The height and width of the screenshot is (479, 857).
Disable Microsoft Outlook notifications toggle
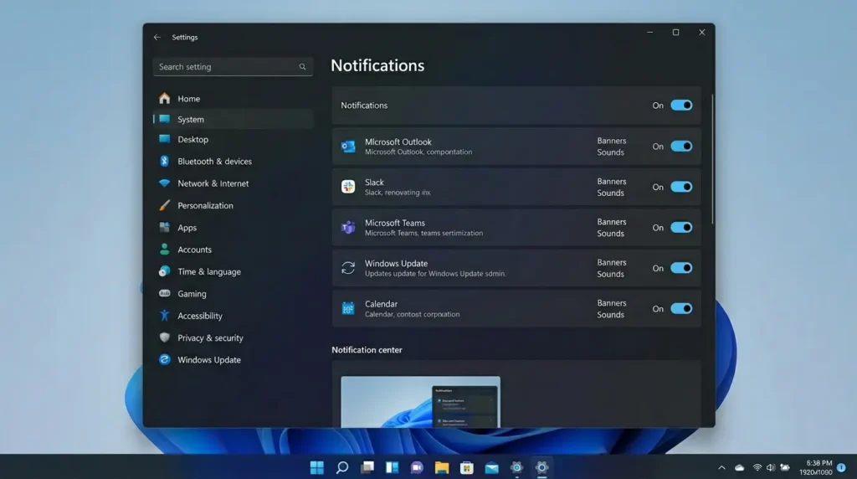tap(681, 146)
